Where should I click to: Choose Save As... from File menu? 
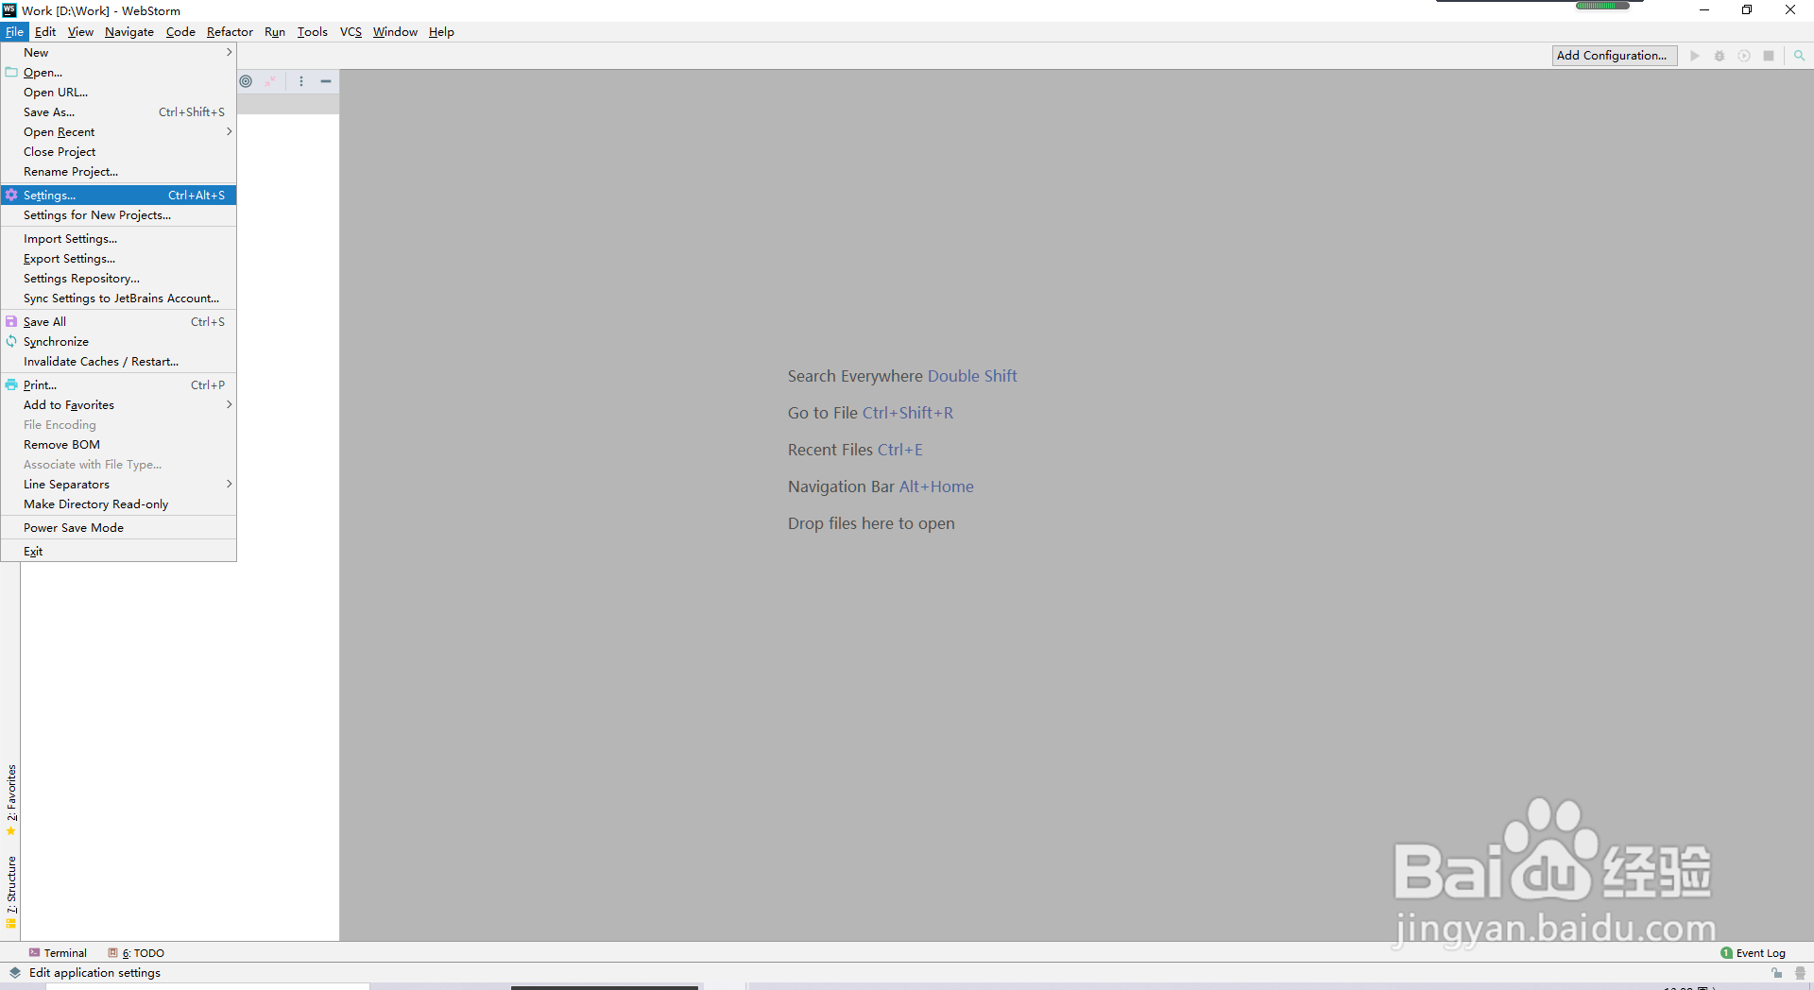[x=118, y=112]
